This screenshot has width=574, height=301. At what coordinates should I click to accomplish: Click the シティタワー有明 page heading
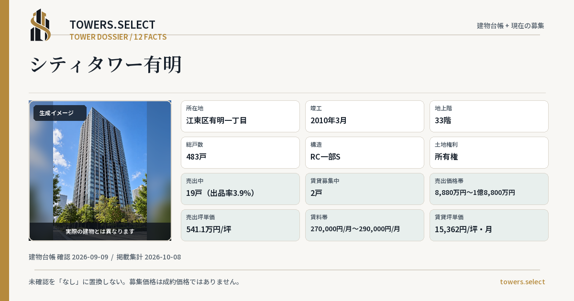coord(106,64)
